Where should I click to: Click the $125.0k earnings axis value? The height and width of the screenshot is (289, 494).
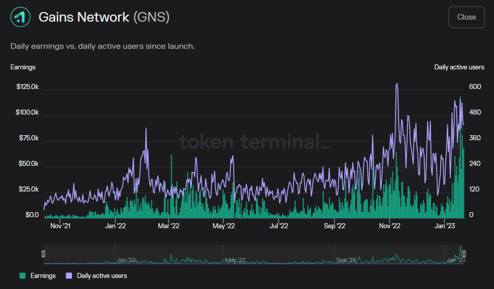click(x=28, y=86)
